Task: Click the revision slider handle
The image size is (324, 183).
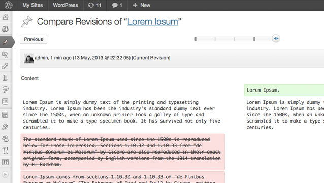Action: pyautogui.click(x=276, y=38)
